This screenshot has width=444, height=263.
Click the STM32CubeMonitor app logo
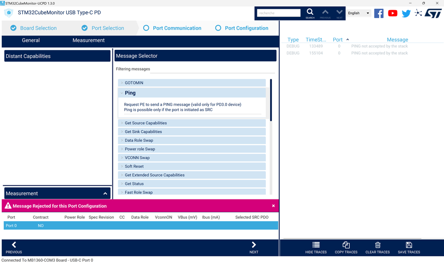tap(9, 13)
